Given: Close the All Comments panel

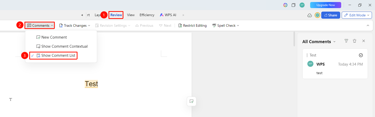Looking at the screenshot, I should point(364,41).
